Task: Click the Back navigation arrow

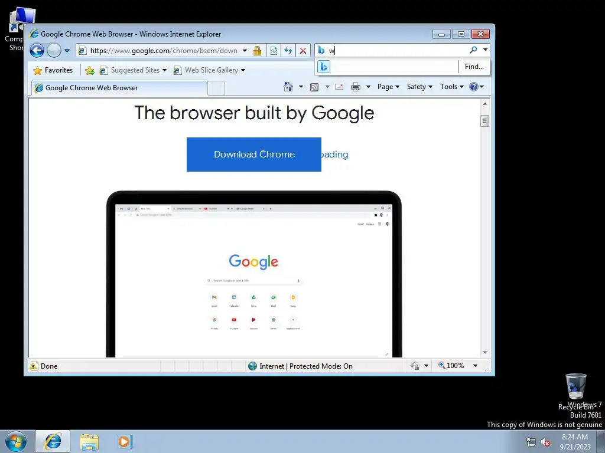Action: tap(37, 51)
